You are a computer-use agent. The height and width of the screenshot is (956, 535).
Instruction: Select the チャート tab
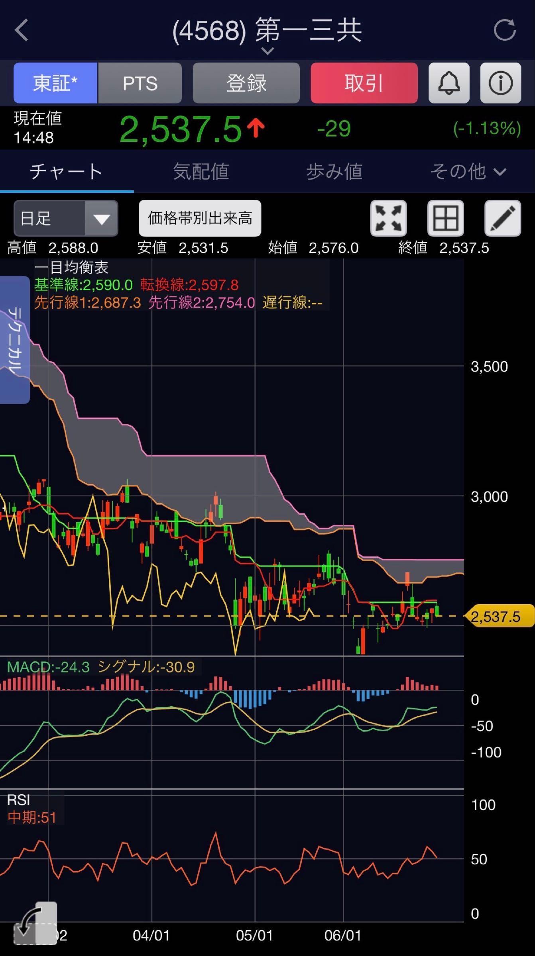click(67, 172)
